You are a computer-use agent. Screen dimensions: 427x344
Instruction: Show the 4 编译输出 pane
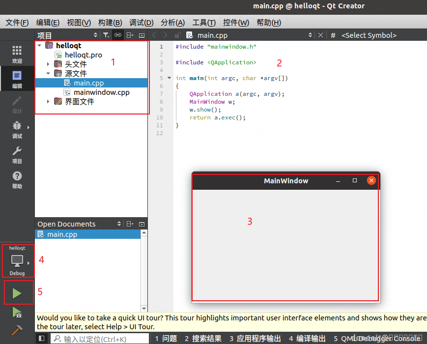pyautogui.click(x=307, y=339)
